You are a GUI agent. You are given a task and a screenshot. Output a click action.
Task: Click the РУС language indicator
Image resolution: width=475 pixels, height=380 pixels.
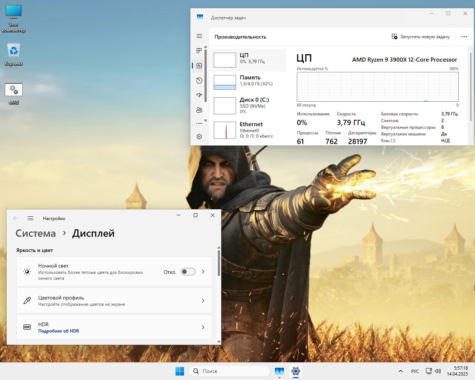click(415, 371)
